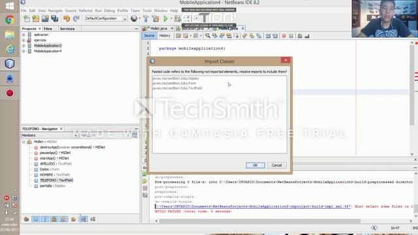Toggle Sort by Source in Navigator
Image resolution: width=418 pixels, height=235 pixels.
[93, 219]
